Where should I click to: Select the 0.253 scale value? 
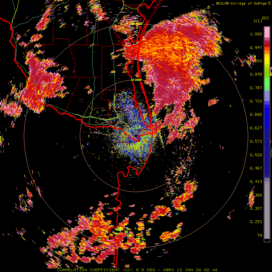point(256,222)
